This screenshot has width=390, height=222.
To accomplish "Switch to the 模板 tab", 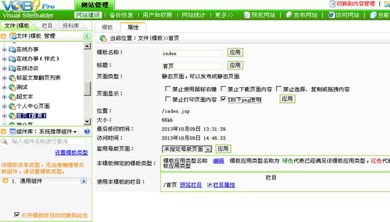I will click(x=107, y=27).
